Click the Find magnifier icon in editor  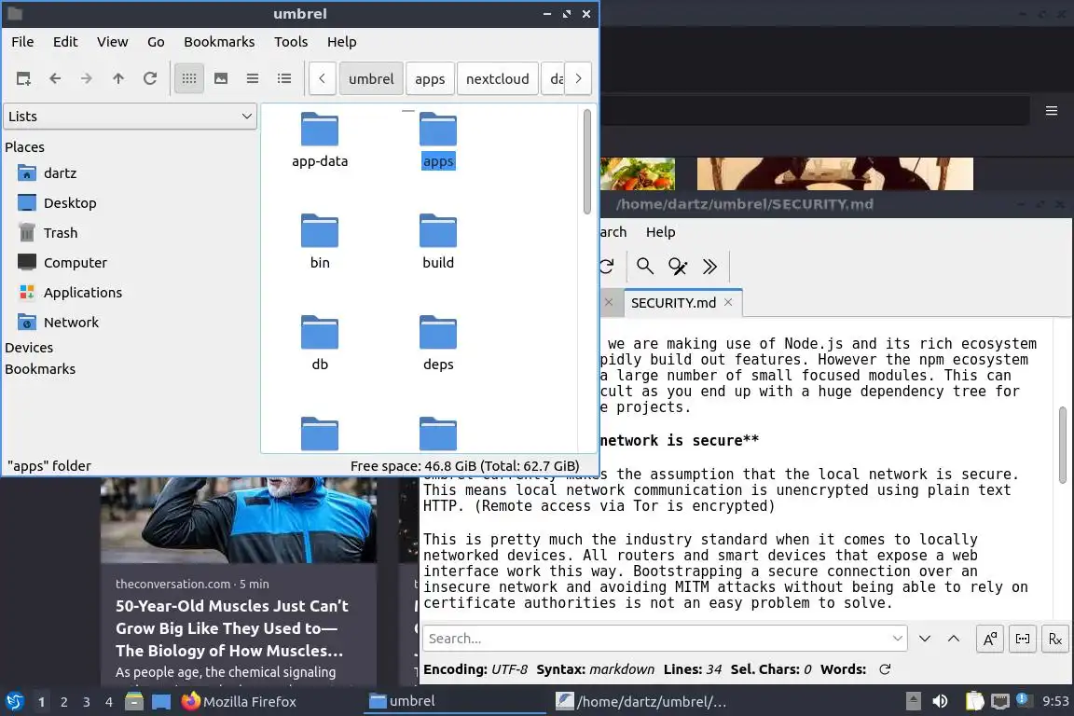point(644,266)
